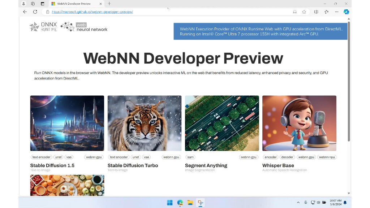This screenshot has width=370, height=208.
Task: Click the encoder tag under Whisper Base
Action: [270, 157]
